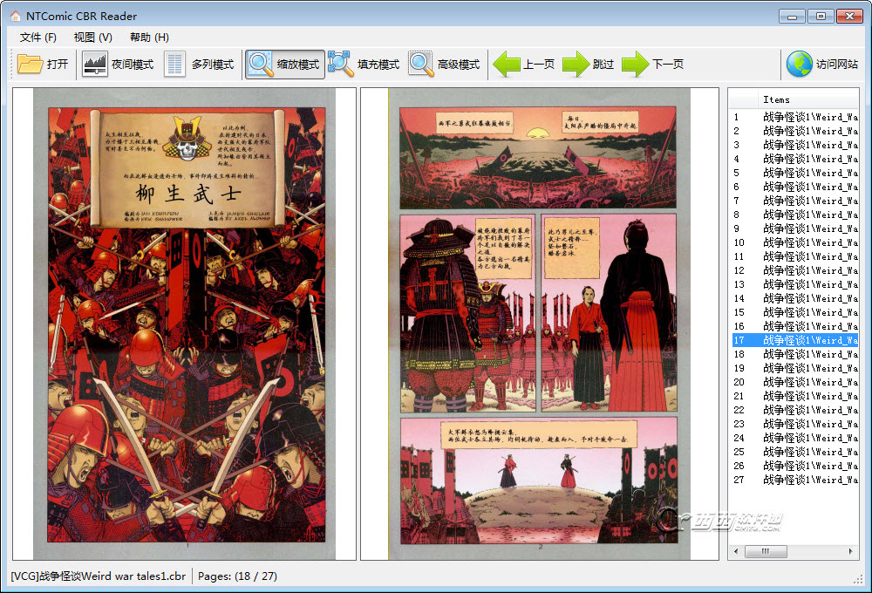Click the Pages: (18 / 27) status text
This screenshot has height=593, width=872.
click(237, 576)
